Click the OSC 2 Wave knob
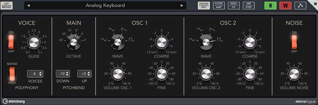318x105 pixels. coord(206,42)
